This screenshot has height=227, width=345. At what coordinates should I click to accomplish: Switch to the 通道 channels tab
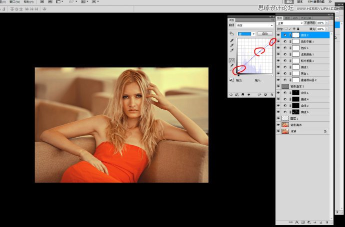pos(287,18)
